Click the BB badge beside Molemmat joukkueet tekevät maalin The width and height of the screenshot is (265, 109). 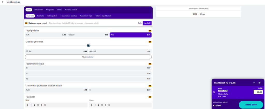point(150,86)
